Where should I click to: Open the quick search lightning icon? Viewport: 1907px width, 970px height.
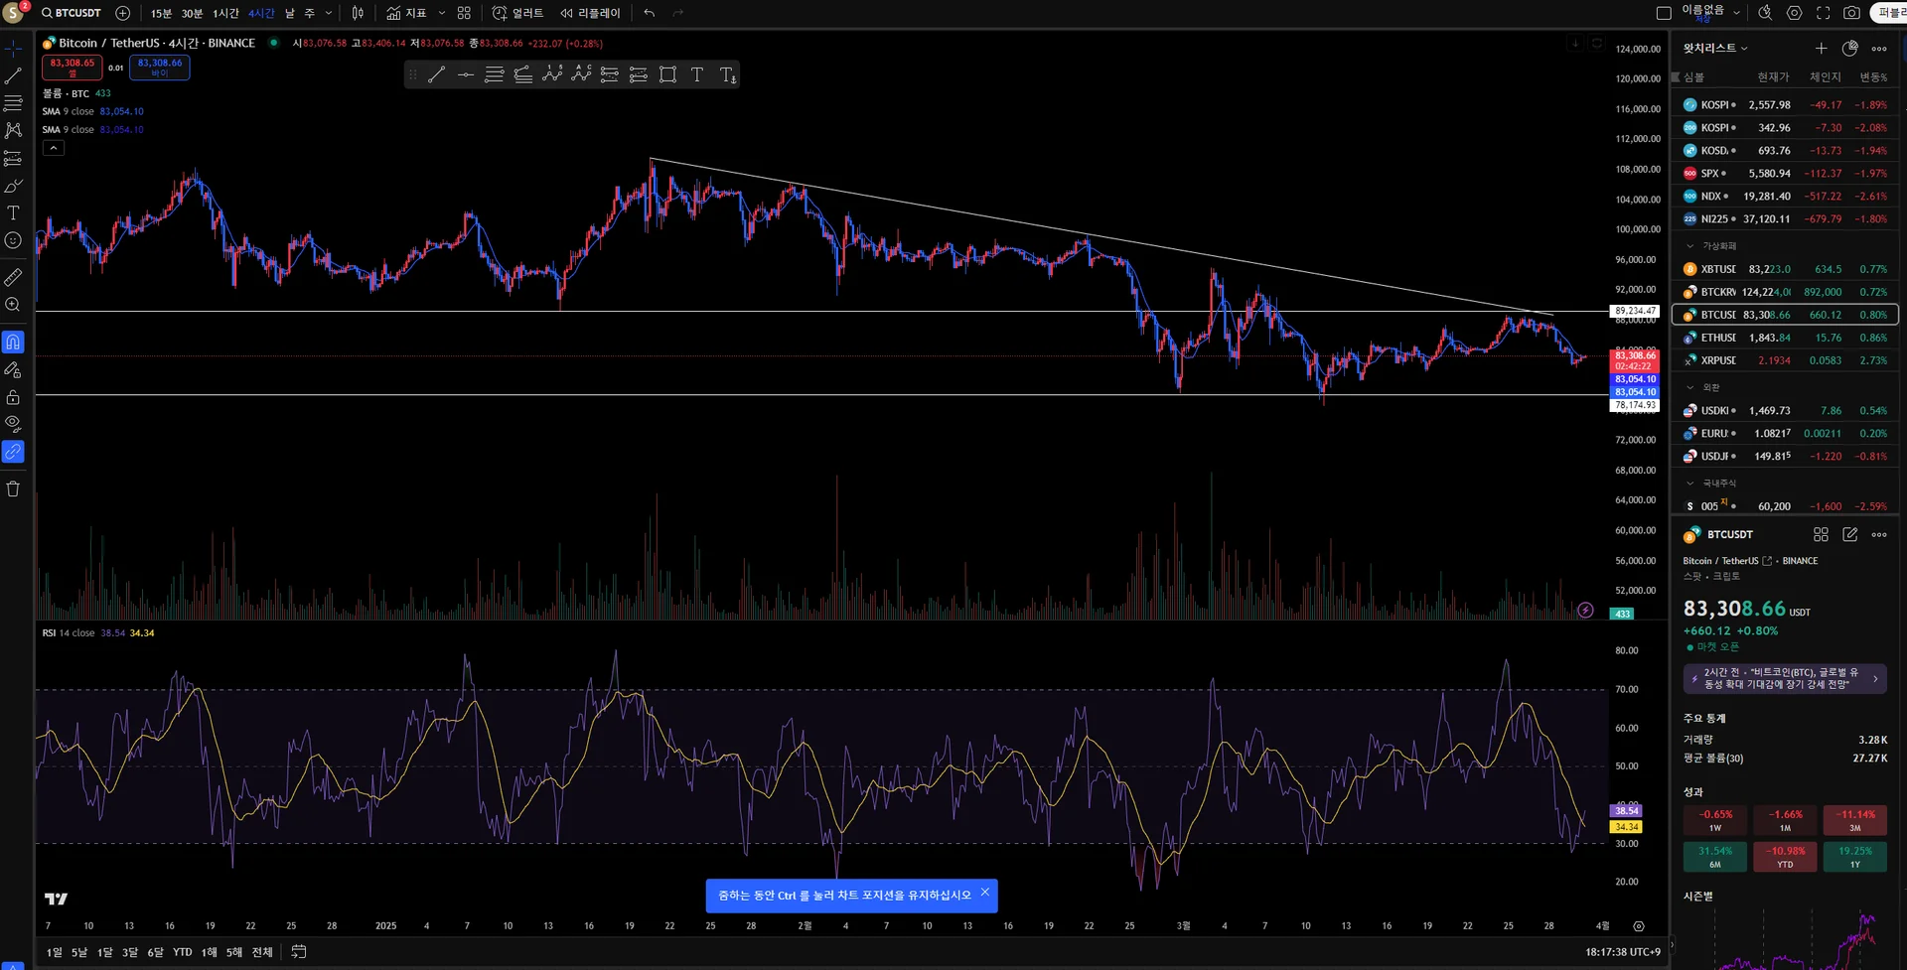pyautogui.click(x=1765, y=13)
